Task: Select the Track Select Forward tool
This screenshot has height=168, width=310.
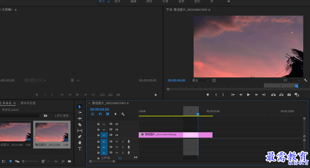Action: (80, 112)
